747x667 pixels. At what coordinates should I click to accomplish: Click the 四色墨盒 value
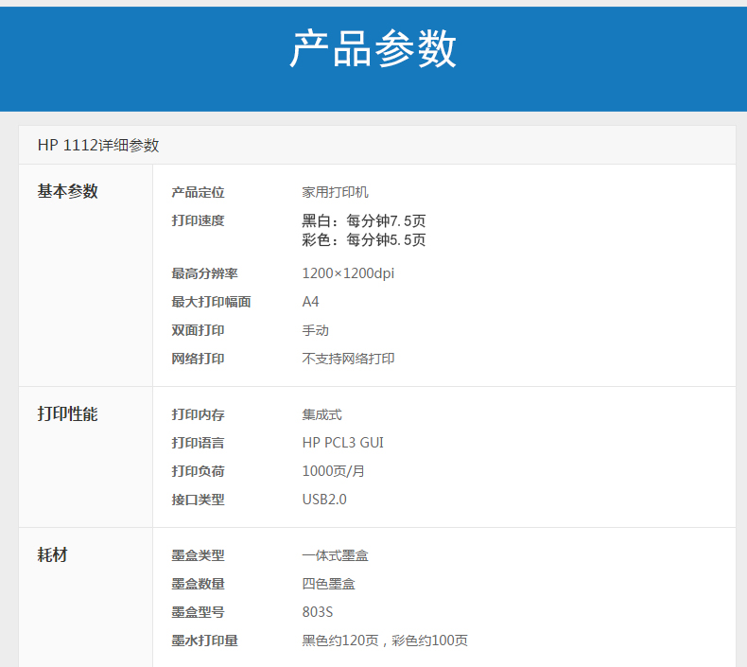(x=329, y=584)
